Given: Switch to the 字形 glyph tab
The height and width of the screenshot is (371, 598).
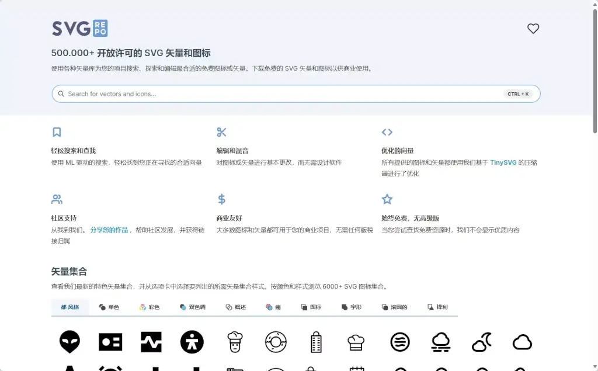Looking at the screenshot, I should pos(352,307).
